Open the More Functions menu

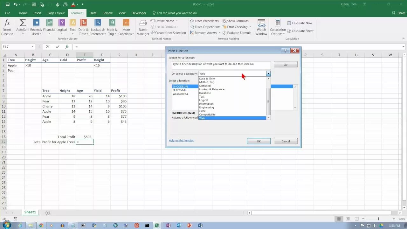[x=126, y=27]
